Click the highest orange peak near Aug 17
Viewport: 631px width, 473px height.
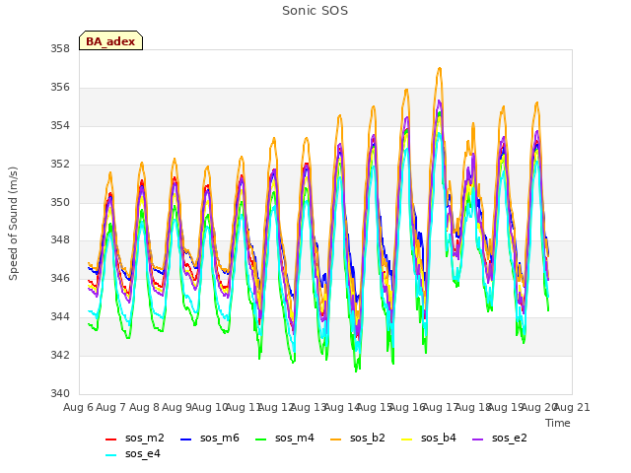tap(440, 68)
